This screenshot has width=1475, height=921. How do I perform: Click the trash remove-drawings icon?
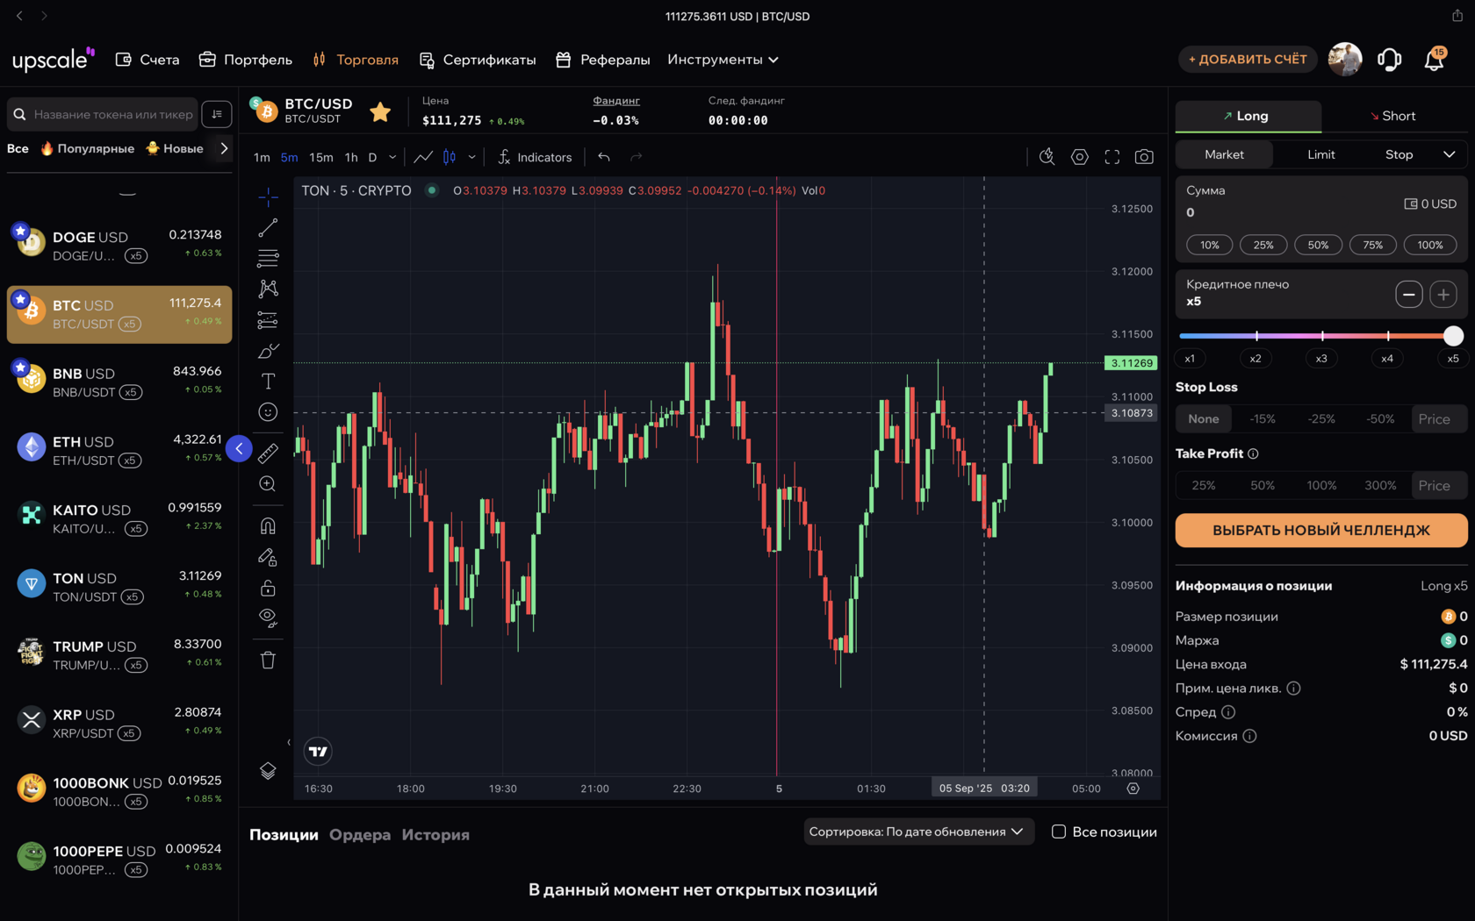(268, 660)
